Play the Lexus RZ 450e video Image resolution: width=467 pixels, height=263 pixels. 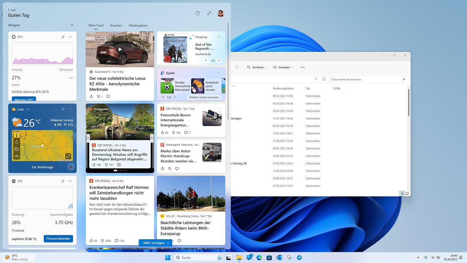[120, 49]
